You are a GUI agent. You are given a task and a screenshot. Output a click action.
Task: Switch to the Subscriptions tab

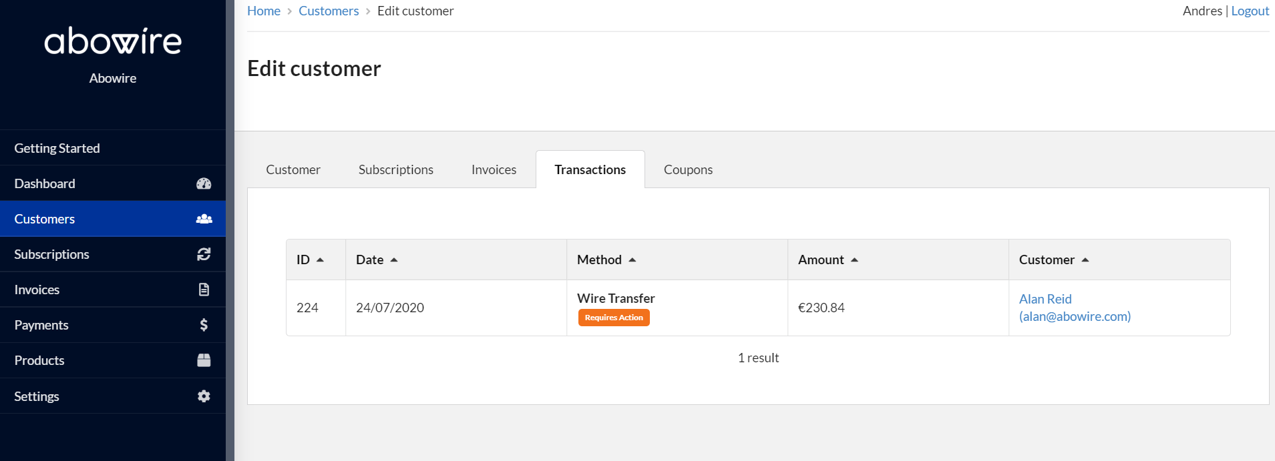pos(396,169)
